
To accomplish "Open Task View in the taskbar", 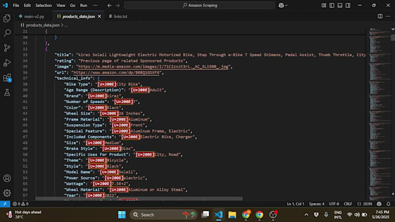I will coord(206,214).
